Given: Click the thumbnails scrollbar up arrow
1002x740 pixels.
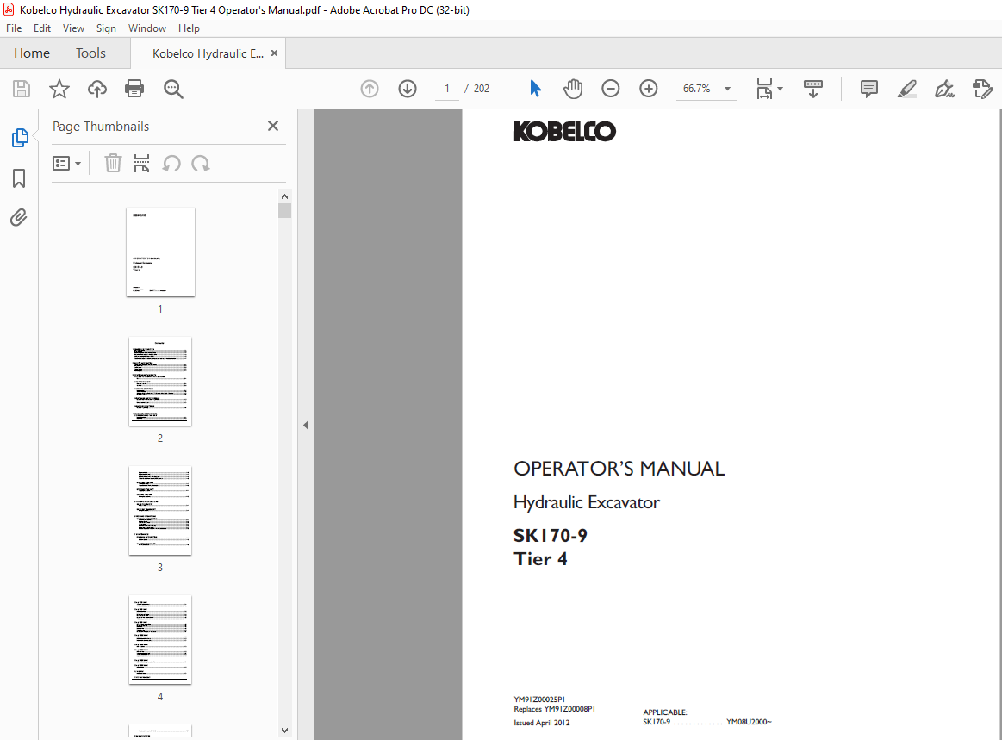Looking at the screenshot, I should click(285, 196).
